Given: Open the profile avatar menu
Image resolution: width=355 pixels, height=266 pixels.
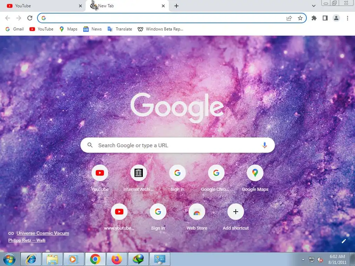Looking at the screenshot, I should [x=336, y=18].
